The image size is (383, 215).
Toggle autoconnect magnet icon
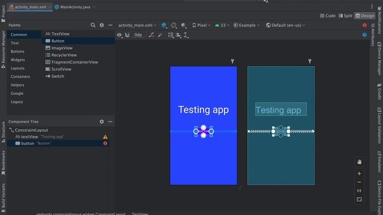click(127, 35)
